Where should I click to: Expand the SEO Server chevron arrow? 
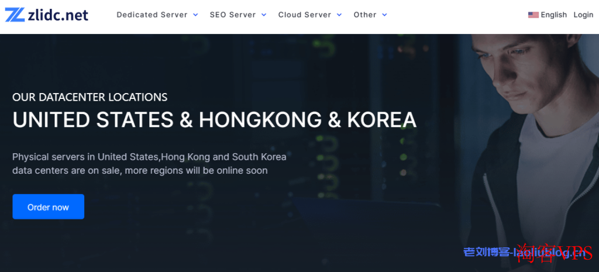pos(264,15)
